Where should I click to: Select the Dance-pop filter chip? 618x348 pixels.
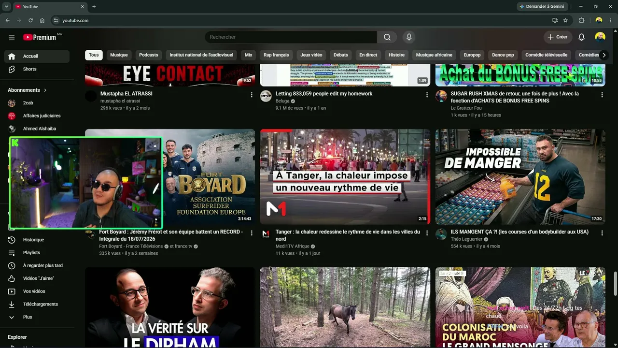(x=503, y=55)
